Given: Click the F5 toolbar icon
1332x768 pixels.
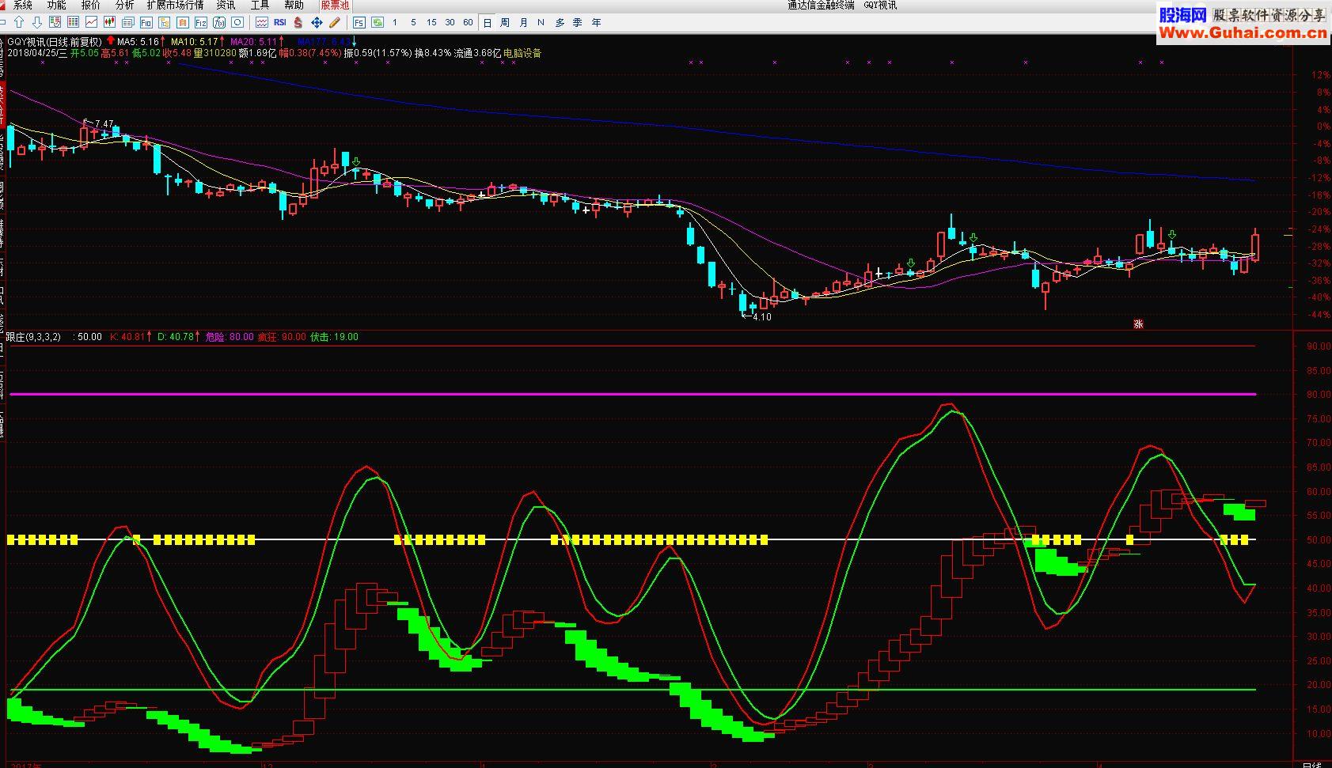Looking at the screenshot, I should (x=359, y=22).
